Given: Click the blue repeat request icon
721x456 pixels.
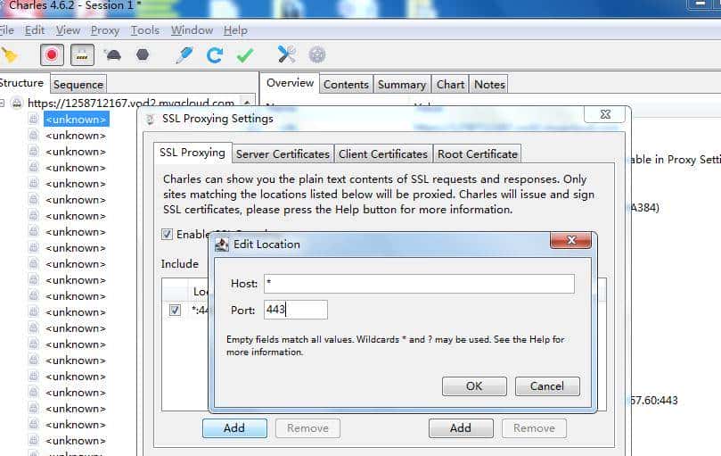Looking at the screenshot, I should click(215, 55).
